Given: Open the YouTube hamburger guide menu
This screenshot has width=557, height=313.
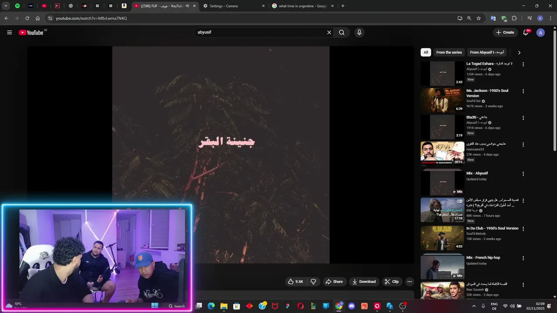Looking at the screenshot, I should pos(9,33).
